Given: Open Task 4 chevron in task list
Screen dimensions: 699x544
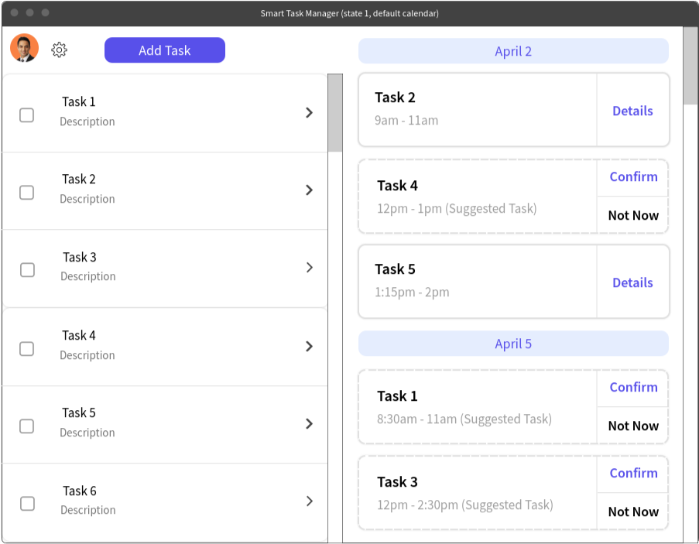Looking at the screenshot, I should 309,346.
